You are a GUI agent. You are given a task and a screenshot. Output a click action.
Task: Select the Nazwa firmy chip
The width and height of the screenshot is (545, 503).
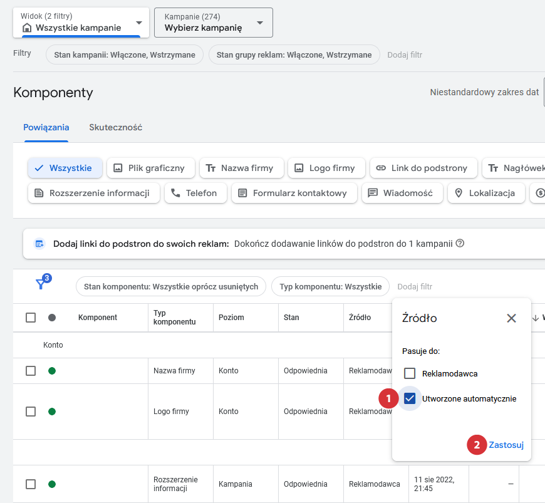(242, 168)
